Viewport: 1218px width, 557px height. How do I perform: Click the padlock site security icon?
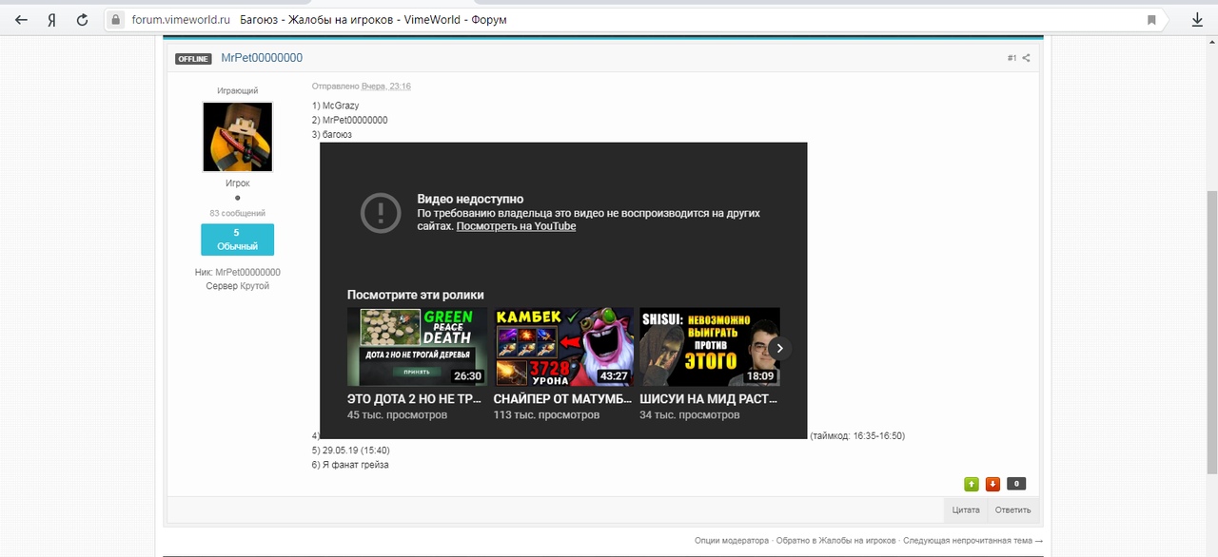tap(116, 20)
